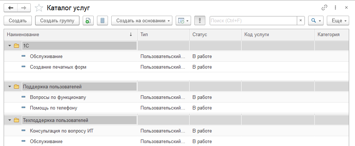The width and height of the screenshot is (355, 146).
Task: Click the Создать группу button
Action: [x=57, y=20]
